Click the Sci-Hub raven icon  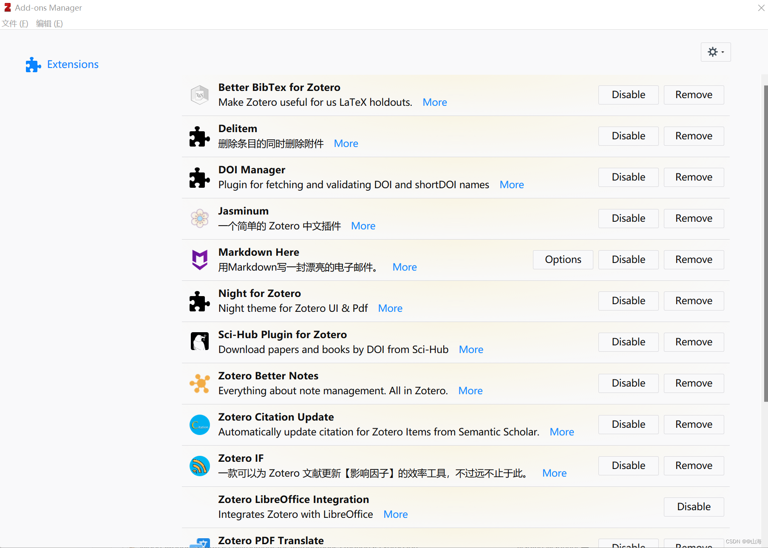pos(199,342)
